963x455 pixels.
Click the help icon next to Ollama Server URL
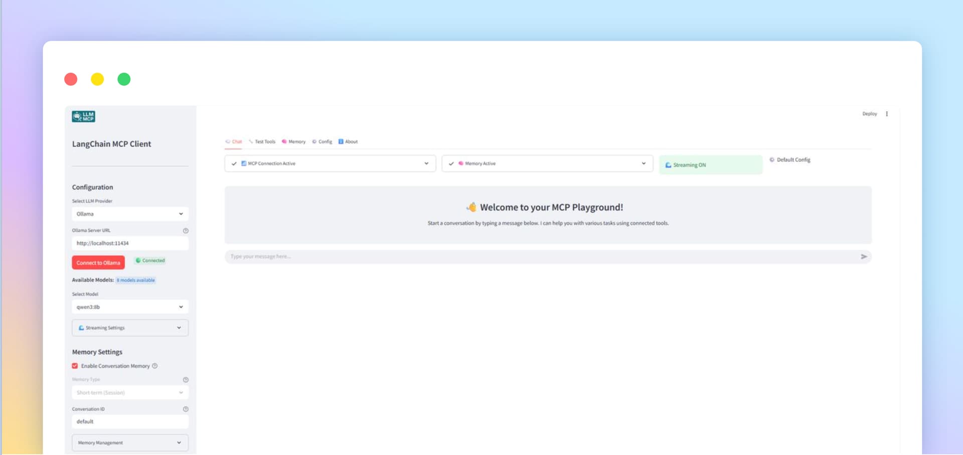186,231
